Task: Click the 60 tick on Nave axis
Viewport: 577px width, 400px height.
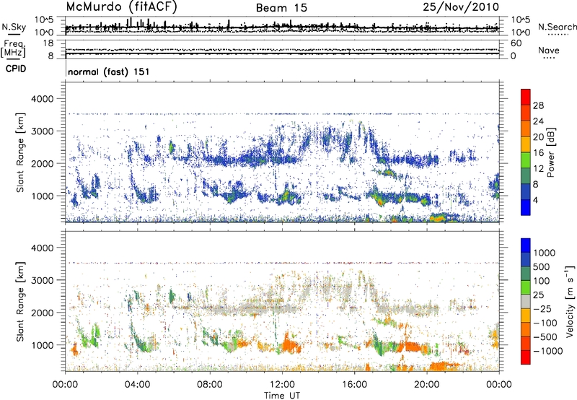Action: (516, 43)
